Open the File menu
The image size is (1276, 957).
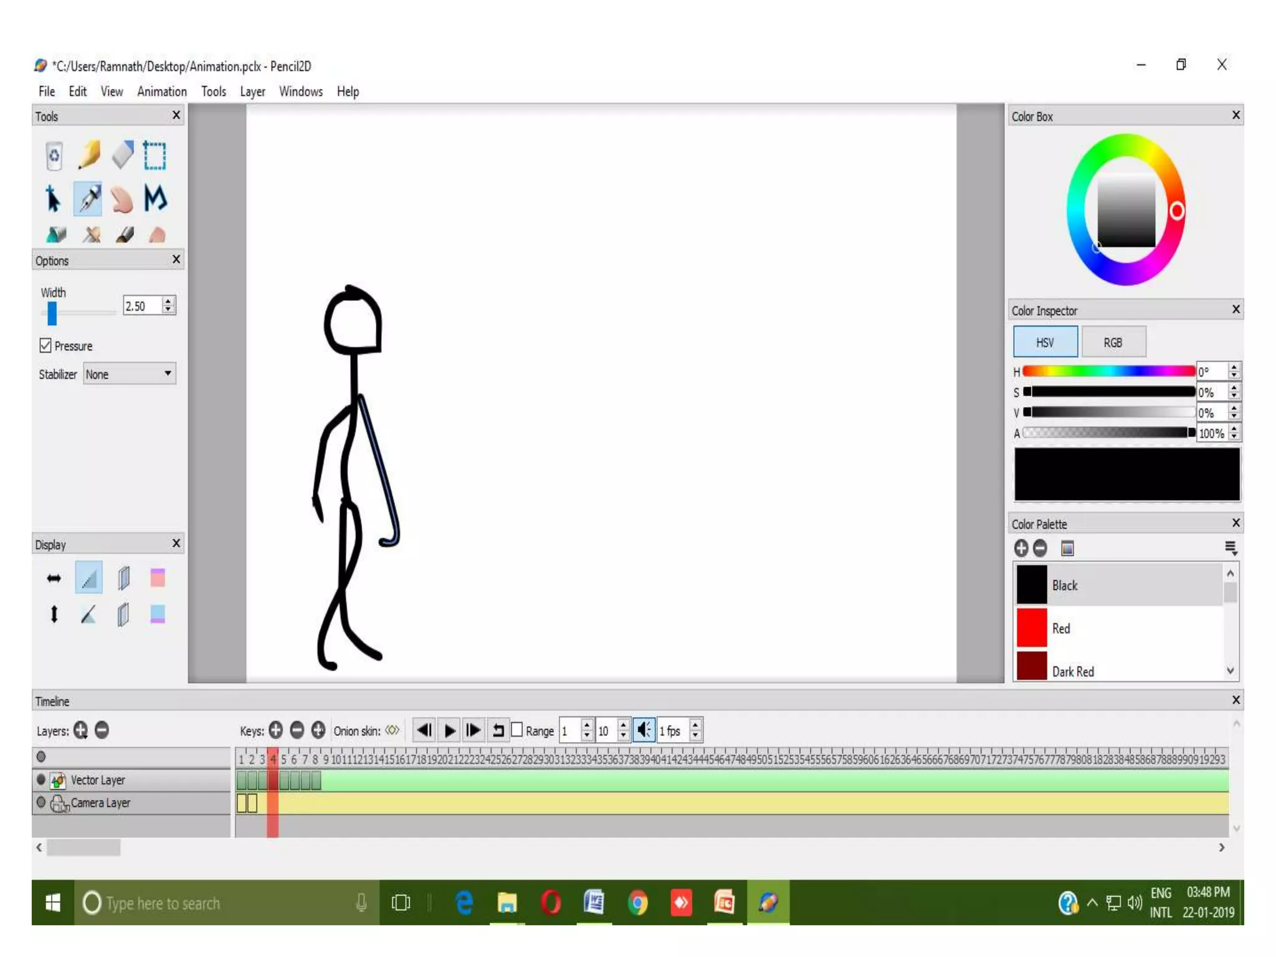point(47,92)
